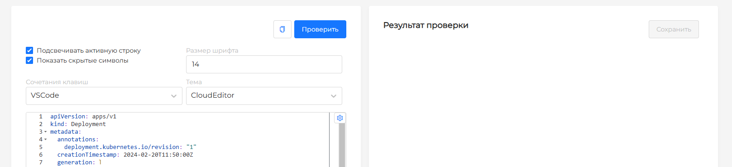The width and height of the screenshot is (732, 167).
Task: Open the VSCode keybindings dropdown
Action: 104,96
